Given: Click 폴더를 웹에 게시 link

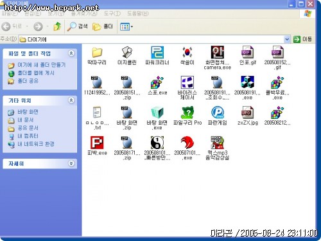Looking at the screenshot, I should point(36,73).
